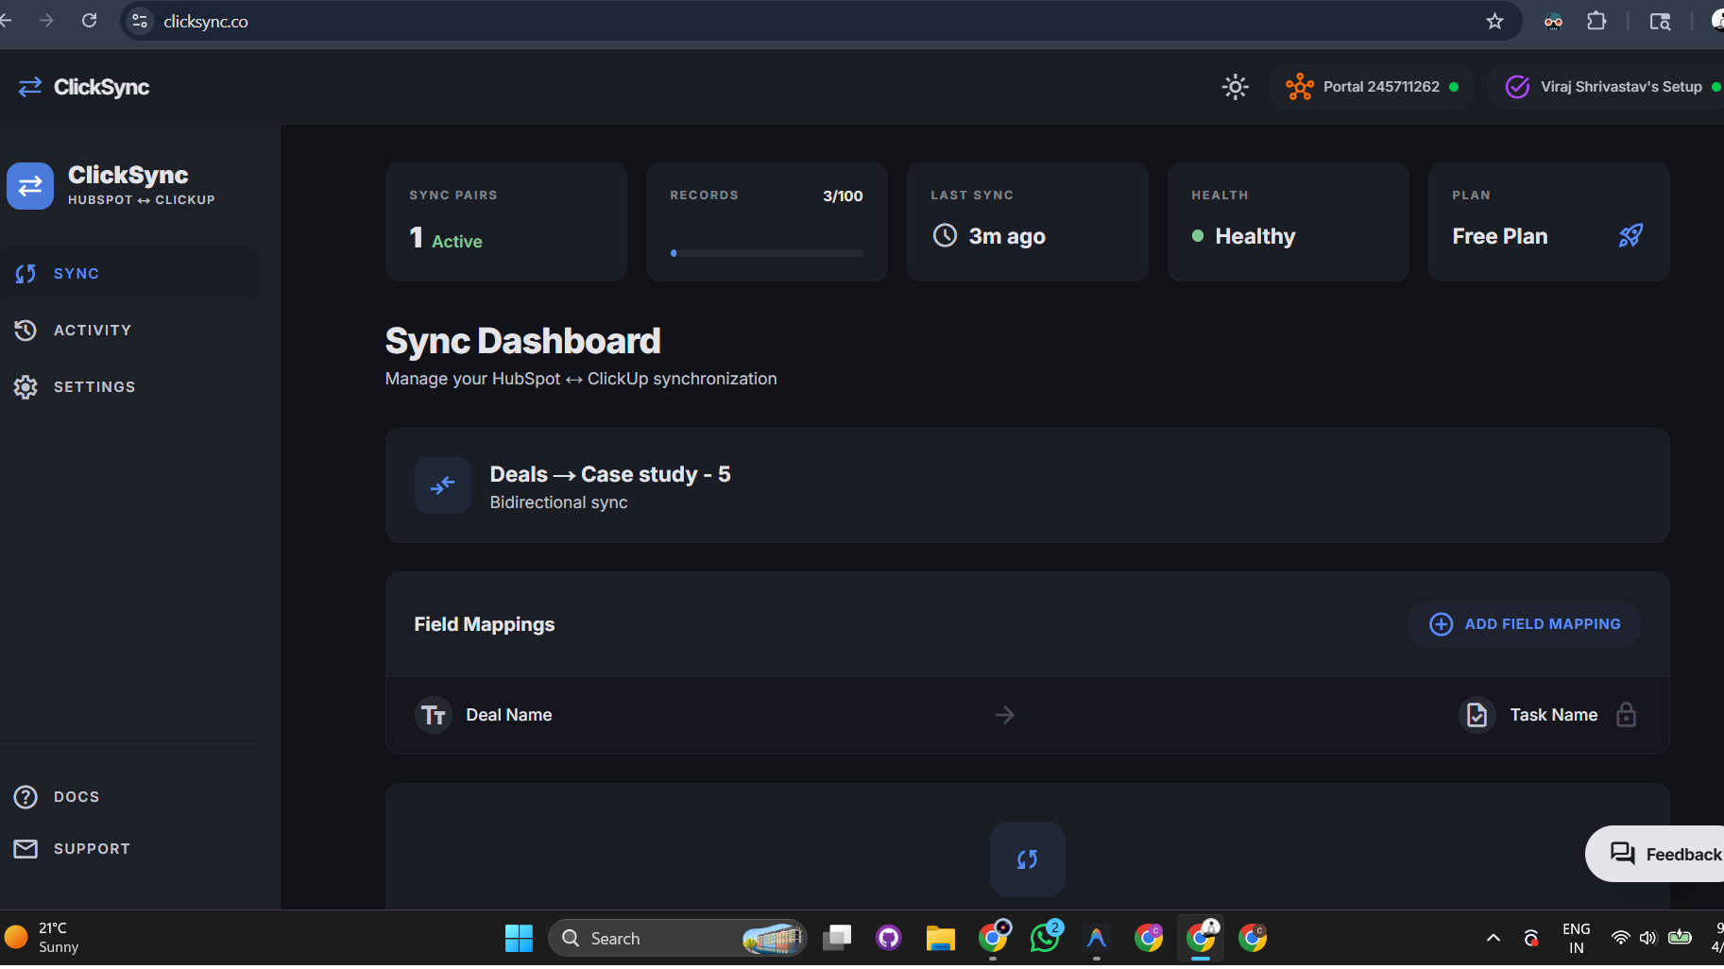Screen dimensions: 1724x969
Task: Click the Docs question mark icon
Action: pos(26,797)
